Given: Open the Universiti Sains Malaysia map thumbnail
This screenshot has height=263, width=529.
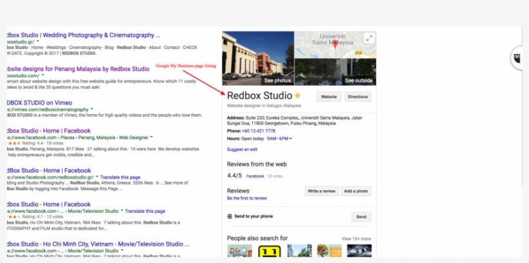Looking at the screenshot, I should 335,44.
